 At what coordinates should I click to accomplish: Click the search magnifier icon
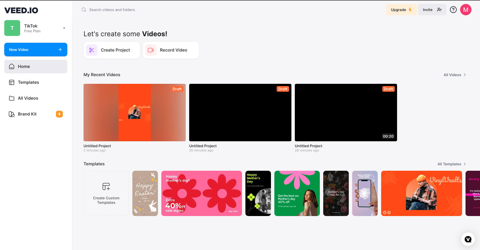[x=84, y=10]
